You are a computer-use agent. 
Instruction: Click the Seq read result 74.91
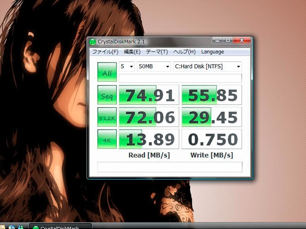149,95
